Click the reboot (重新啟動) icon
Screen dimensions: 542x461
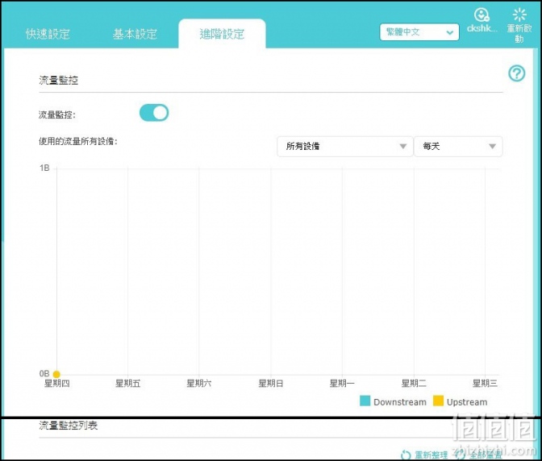519,15
